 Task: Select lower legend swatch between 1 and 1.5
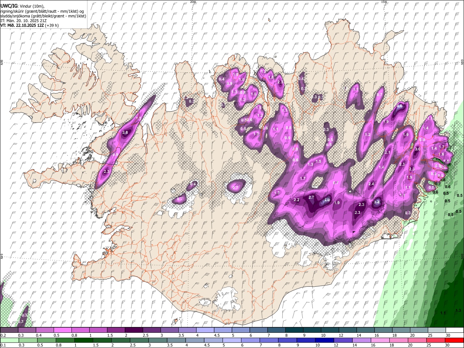click(x=84, y=340)
